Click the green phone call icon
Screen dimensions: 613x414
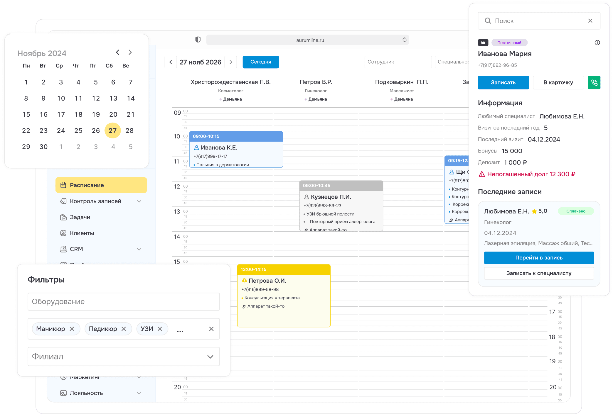(x=594, y=82)
